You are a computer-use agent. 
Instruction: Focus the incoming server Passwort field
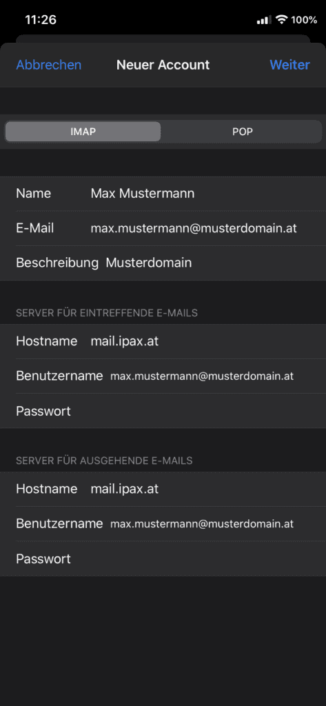[163, 411]
